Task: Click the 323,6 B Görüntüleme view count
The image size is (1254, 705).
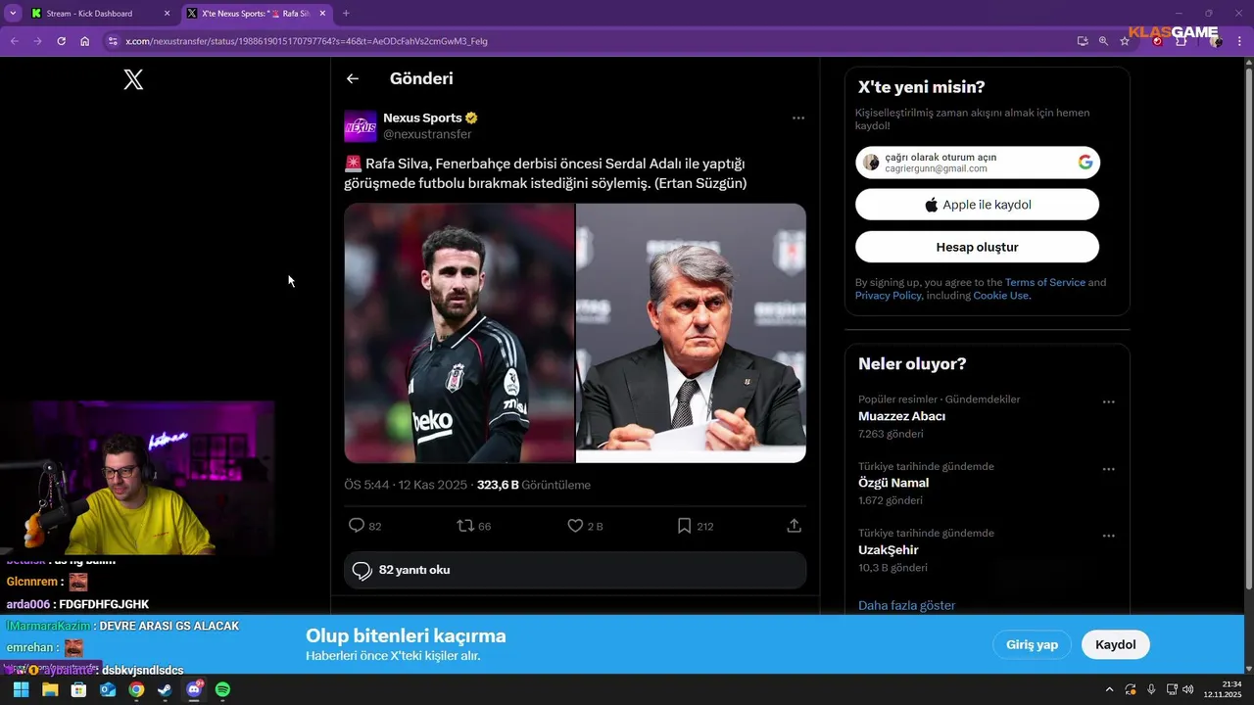Action: point(534,485)
